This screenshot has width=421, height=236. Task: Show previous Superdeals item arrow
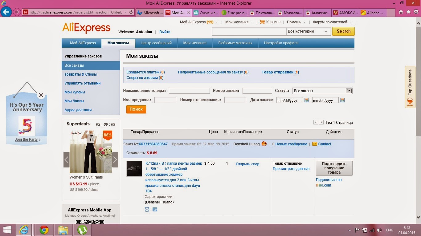(x=66, y=160)
